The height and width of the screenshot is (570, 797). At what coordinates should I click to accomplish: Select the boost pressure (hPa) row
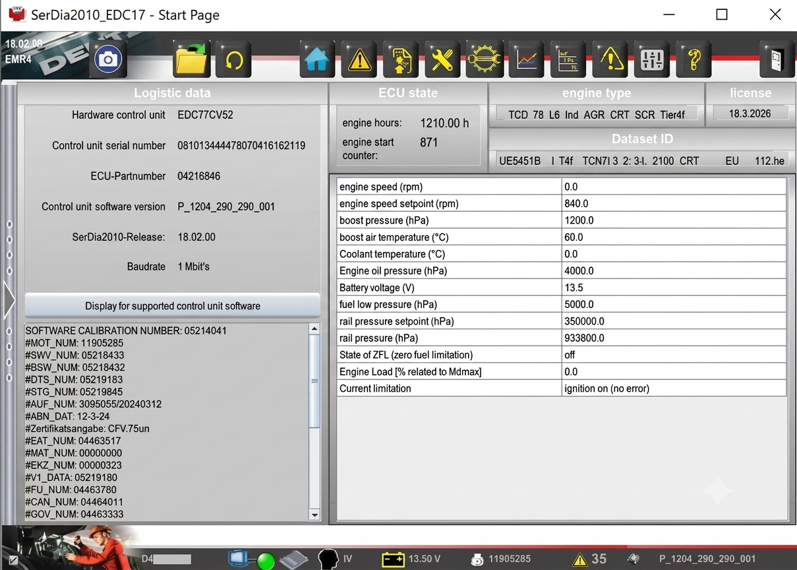pyautogui.click(x=562, y=220)
